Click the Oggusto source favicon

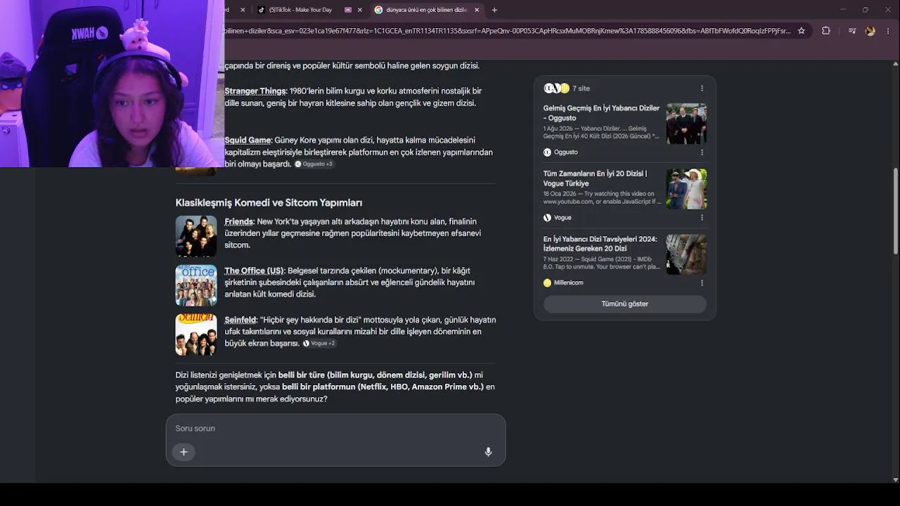pyautogui.click(x=547, y=153)
